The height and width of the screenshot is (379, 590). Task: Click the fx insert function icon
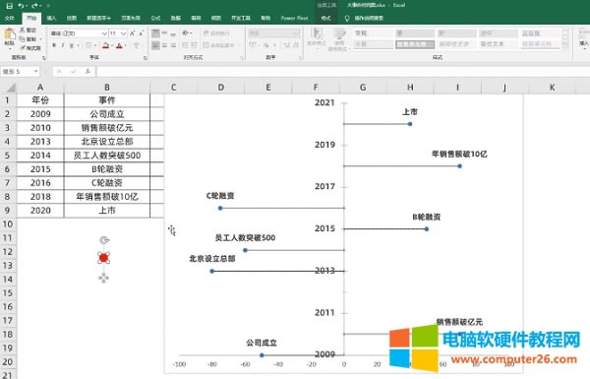tap(88, 71)
